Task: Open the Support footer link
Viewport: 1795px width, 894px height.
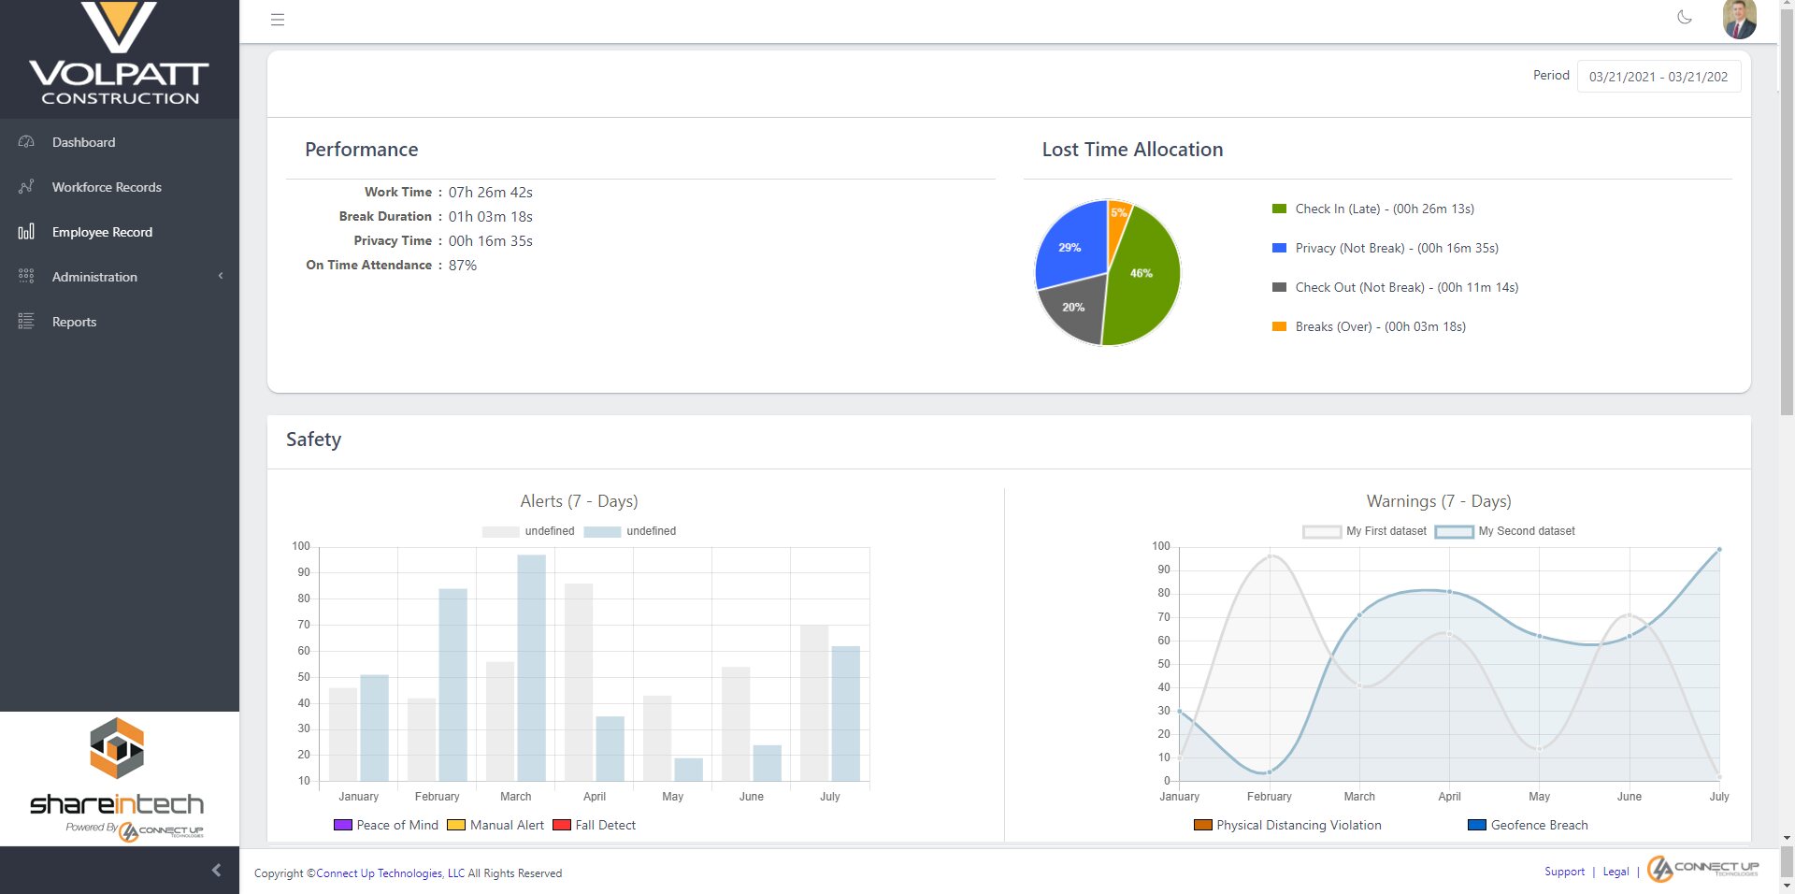Action: (1564, 872)
